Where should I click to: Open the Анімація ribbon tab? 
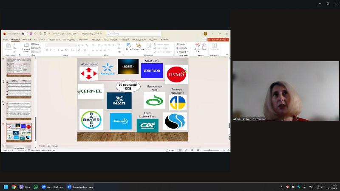[96, 39]
